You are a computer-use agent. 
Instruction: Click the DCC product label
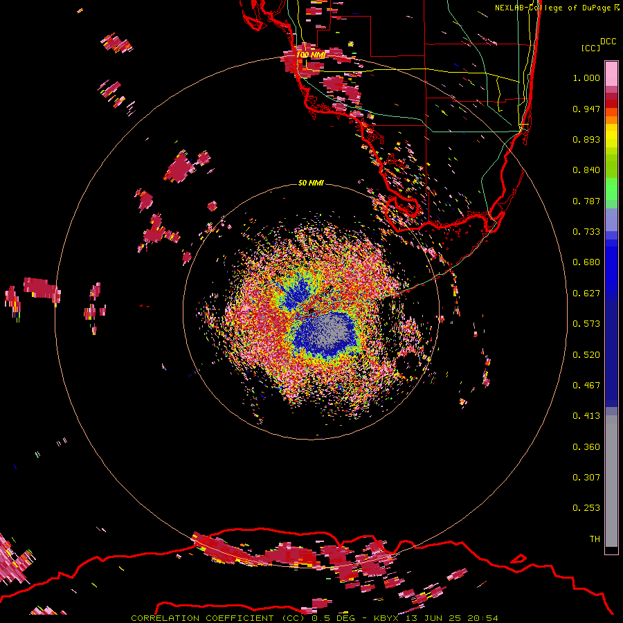608,42
